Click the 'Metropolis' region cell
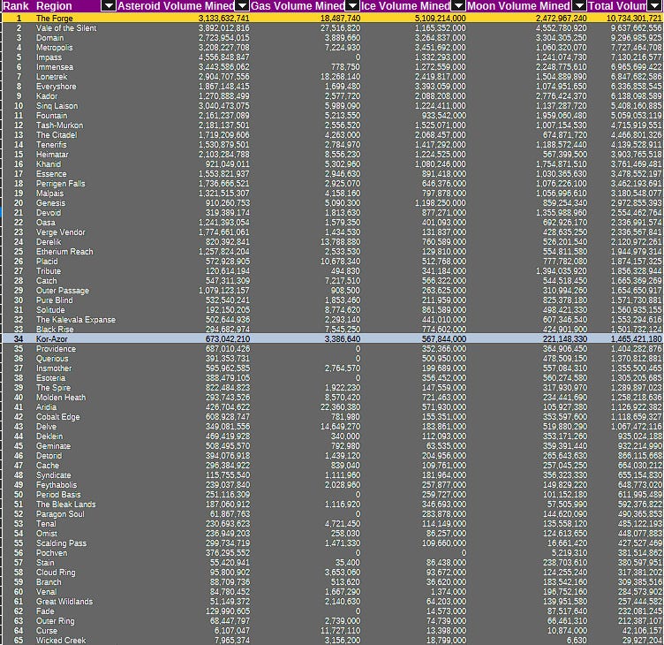This screenshot has height=645, width=664. 54,48
